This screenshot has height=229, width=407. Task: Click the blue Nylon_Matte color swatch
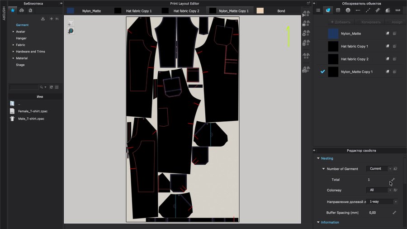click(333, 33)
